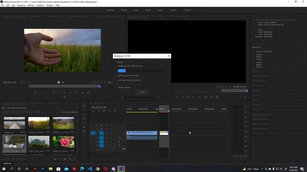Select the pink rose clip thumbnail
The height and width of the screenshot is (172, 307).
pyautogui.click(x=63, y=142)
